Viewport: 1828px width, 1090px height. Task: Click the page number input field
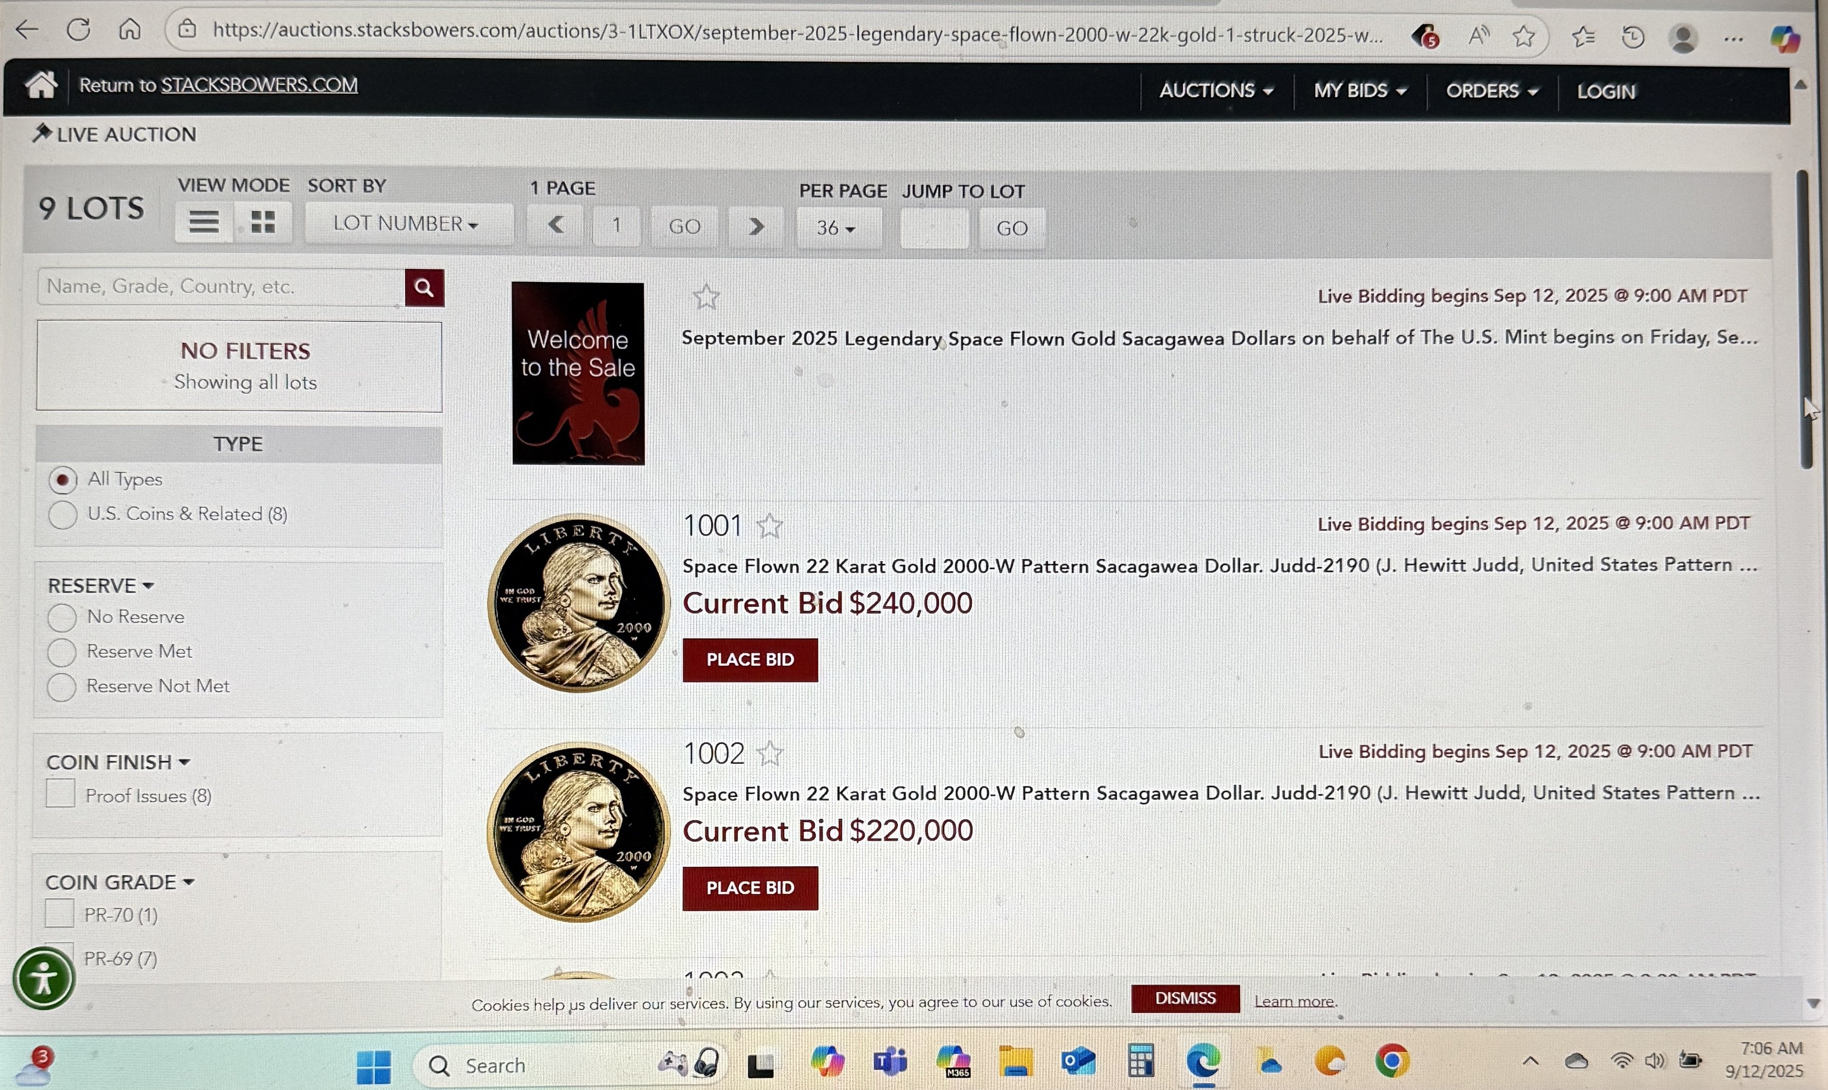pyautogui.click(x=616, y=226)
